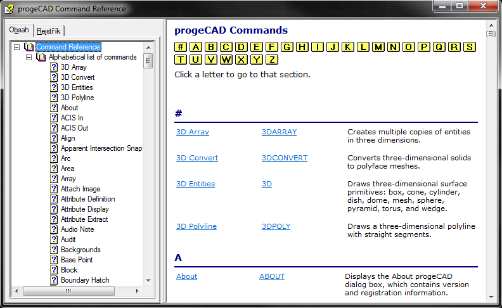Jump to the L section letter button
Screen dimensions: 502x308
coord(363,47)
